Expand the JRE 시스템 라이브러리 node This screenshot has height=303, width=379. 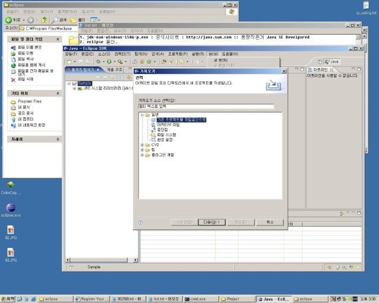pyautogui.click(x=75, y=88)
